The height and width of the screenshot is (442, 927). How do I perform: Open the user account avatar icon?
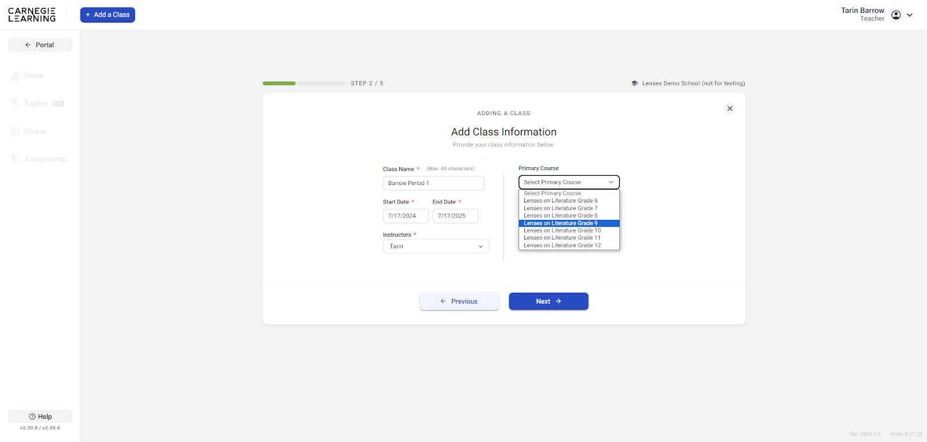coord(896,15)
